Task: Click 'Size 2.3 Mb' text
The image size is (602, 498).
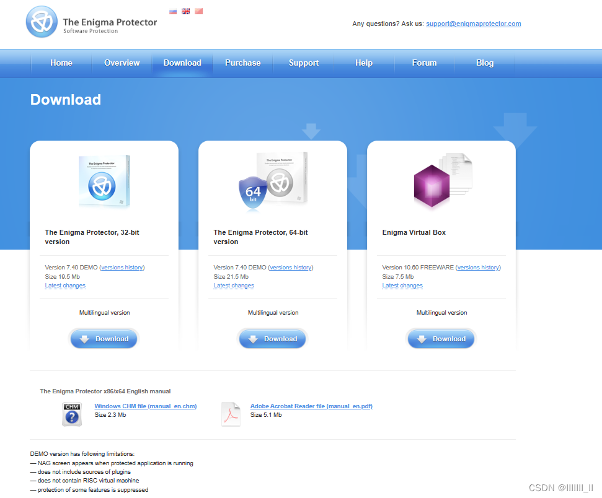Action: pyautogui.click(x=110, y=415)
